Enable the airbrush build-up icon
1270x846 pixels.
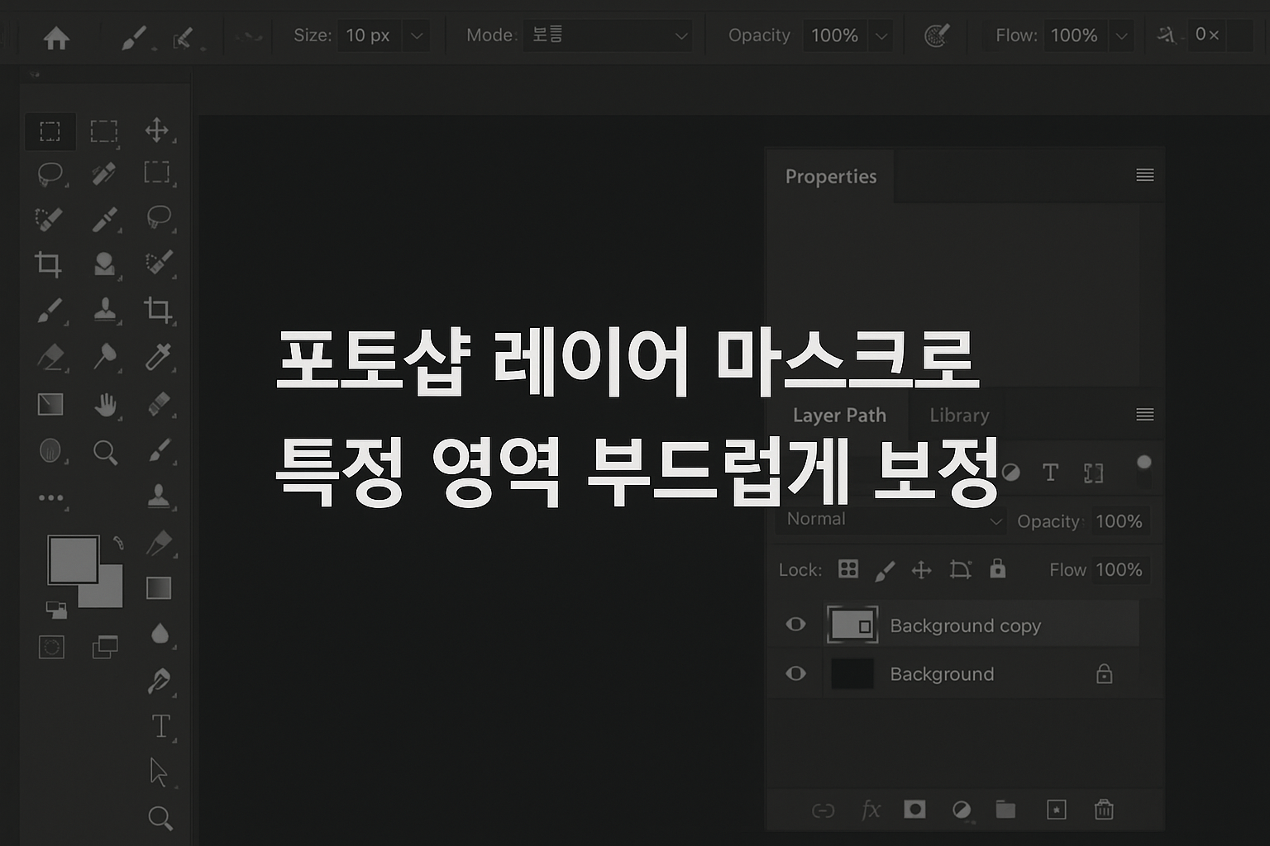point(936,36)
